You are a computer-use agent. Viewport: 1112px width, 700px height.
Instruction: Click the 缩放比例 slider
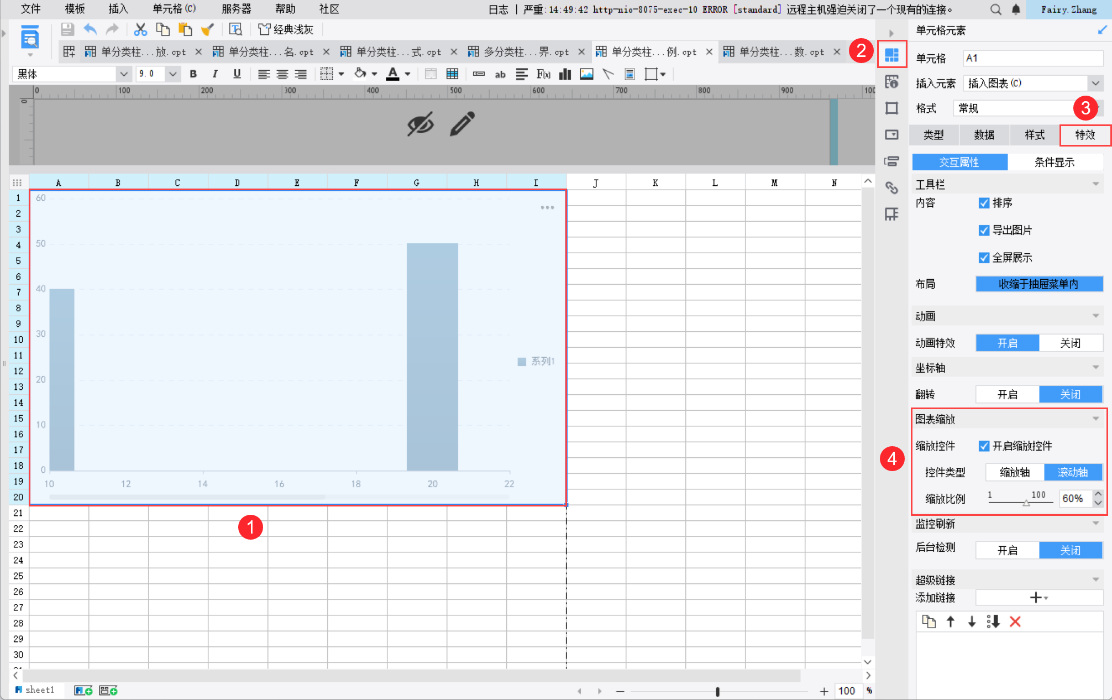click(x=1026, y=502)
